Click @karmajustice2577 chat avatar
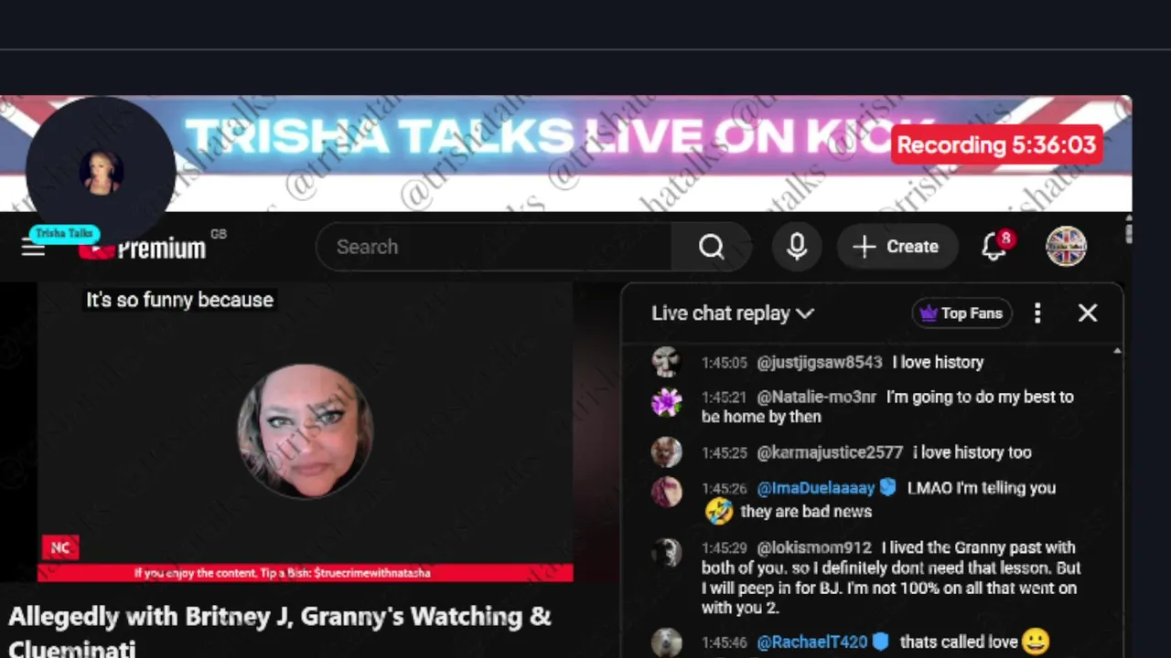 [x=666, y=451]
